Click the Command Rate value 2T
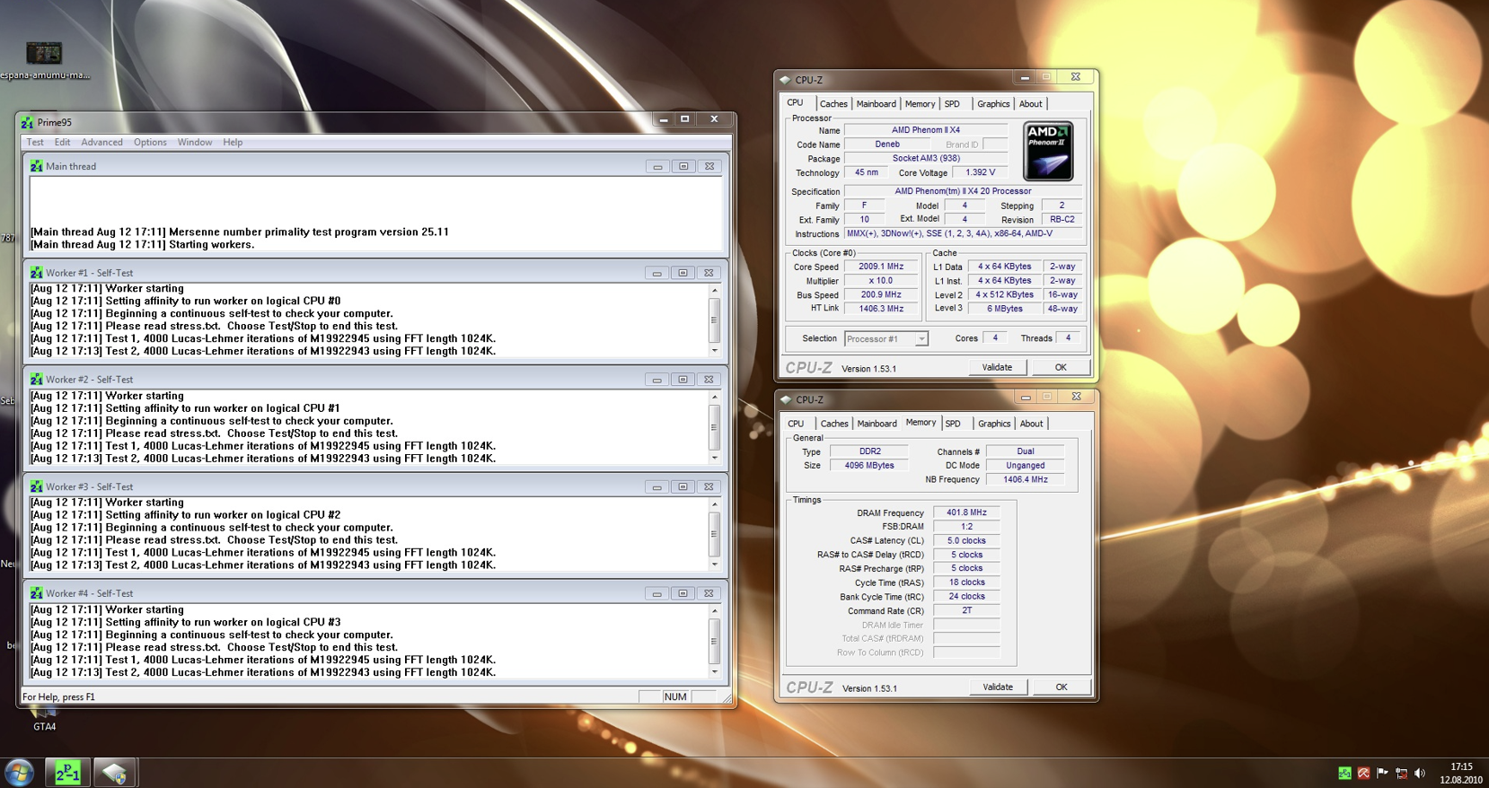Image resolution: width=1489 pixels, height=788 pixels. point(966,610)
